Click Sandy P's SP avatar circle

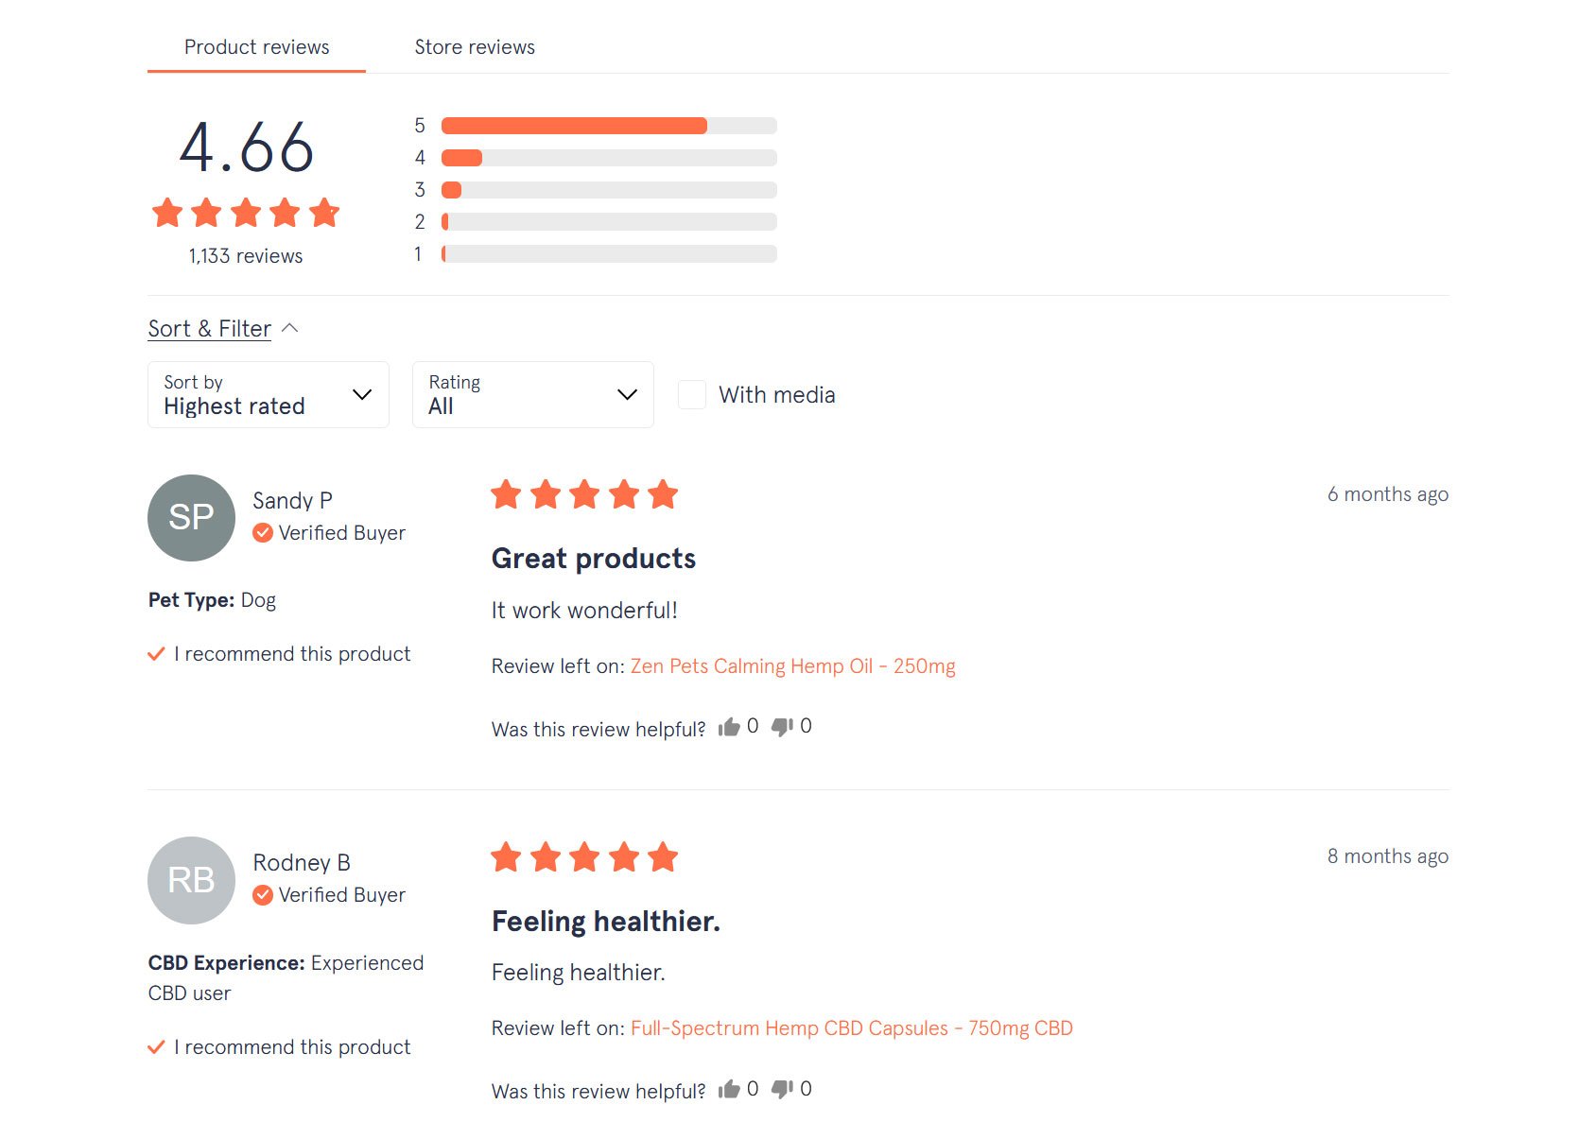191,518
